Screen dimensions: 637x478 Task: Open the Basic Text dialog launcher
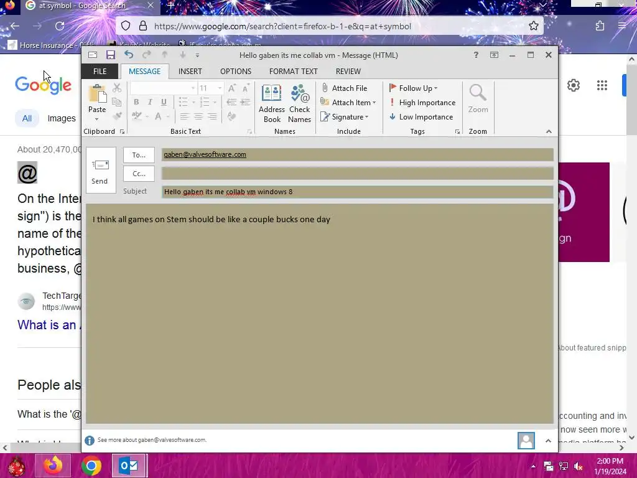[x=249, y=132]
